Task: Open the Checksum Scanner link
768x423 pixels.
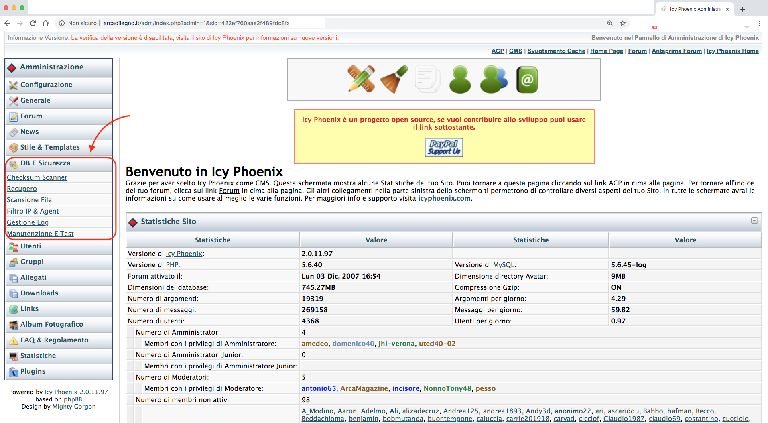Action: (x=37, y=177)
